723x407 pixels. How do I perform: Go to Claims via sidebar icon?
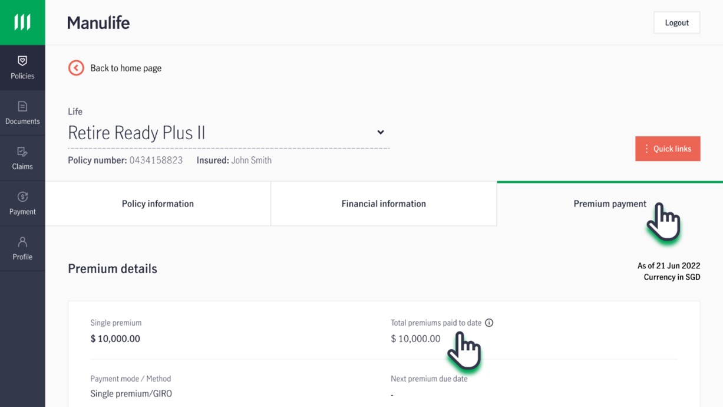[22, 152]
